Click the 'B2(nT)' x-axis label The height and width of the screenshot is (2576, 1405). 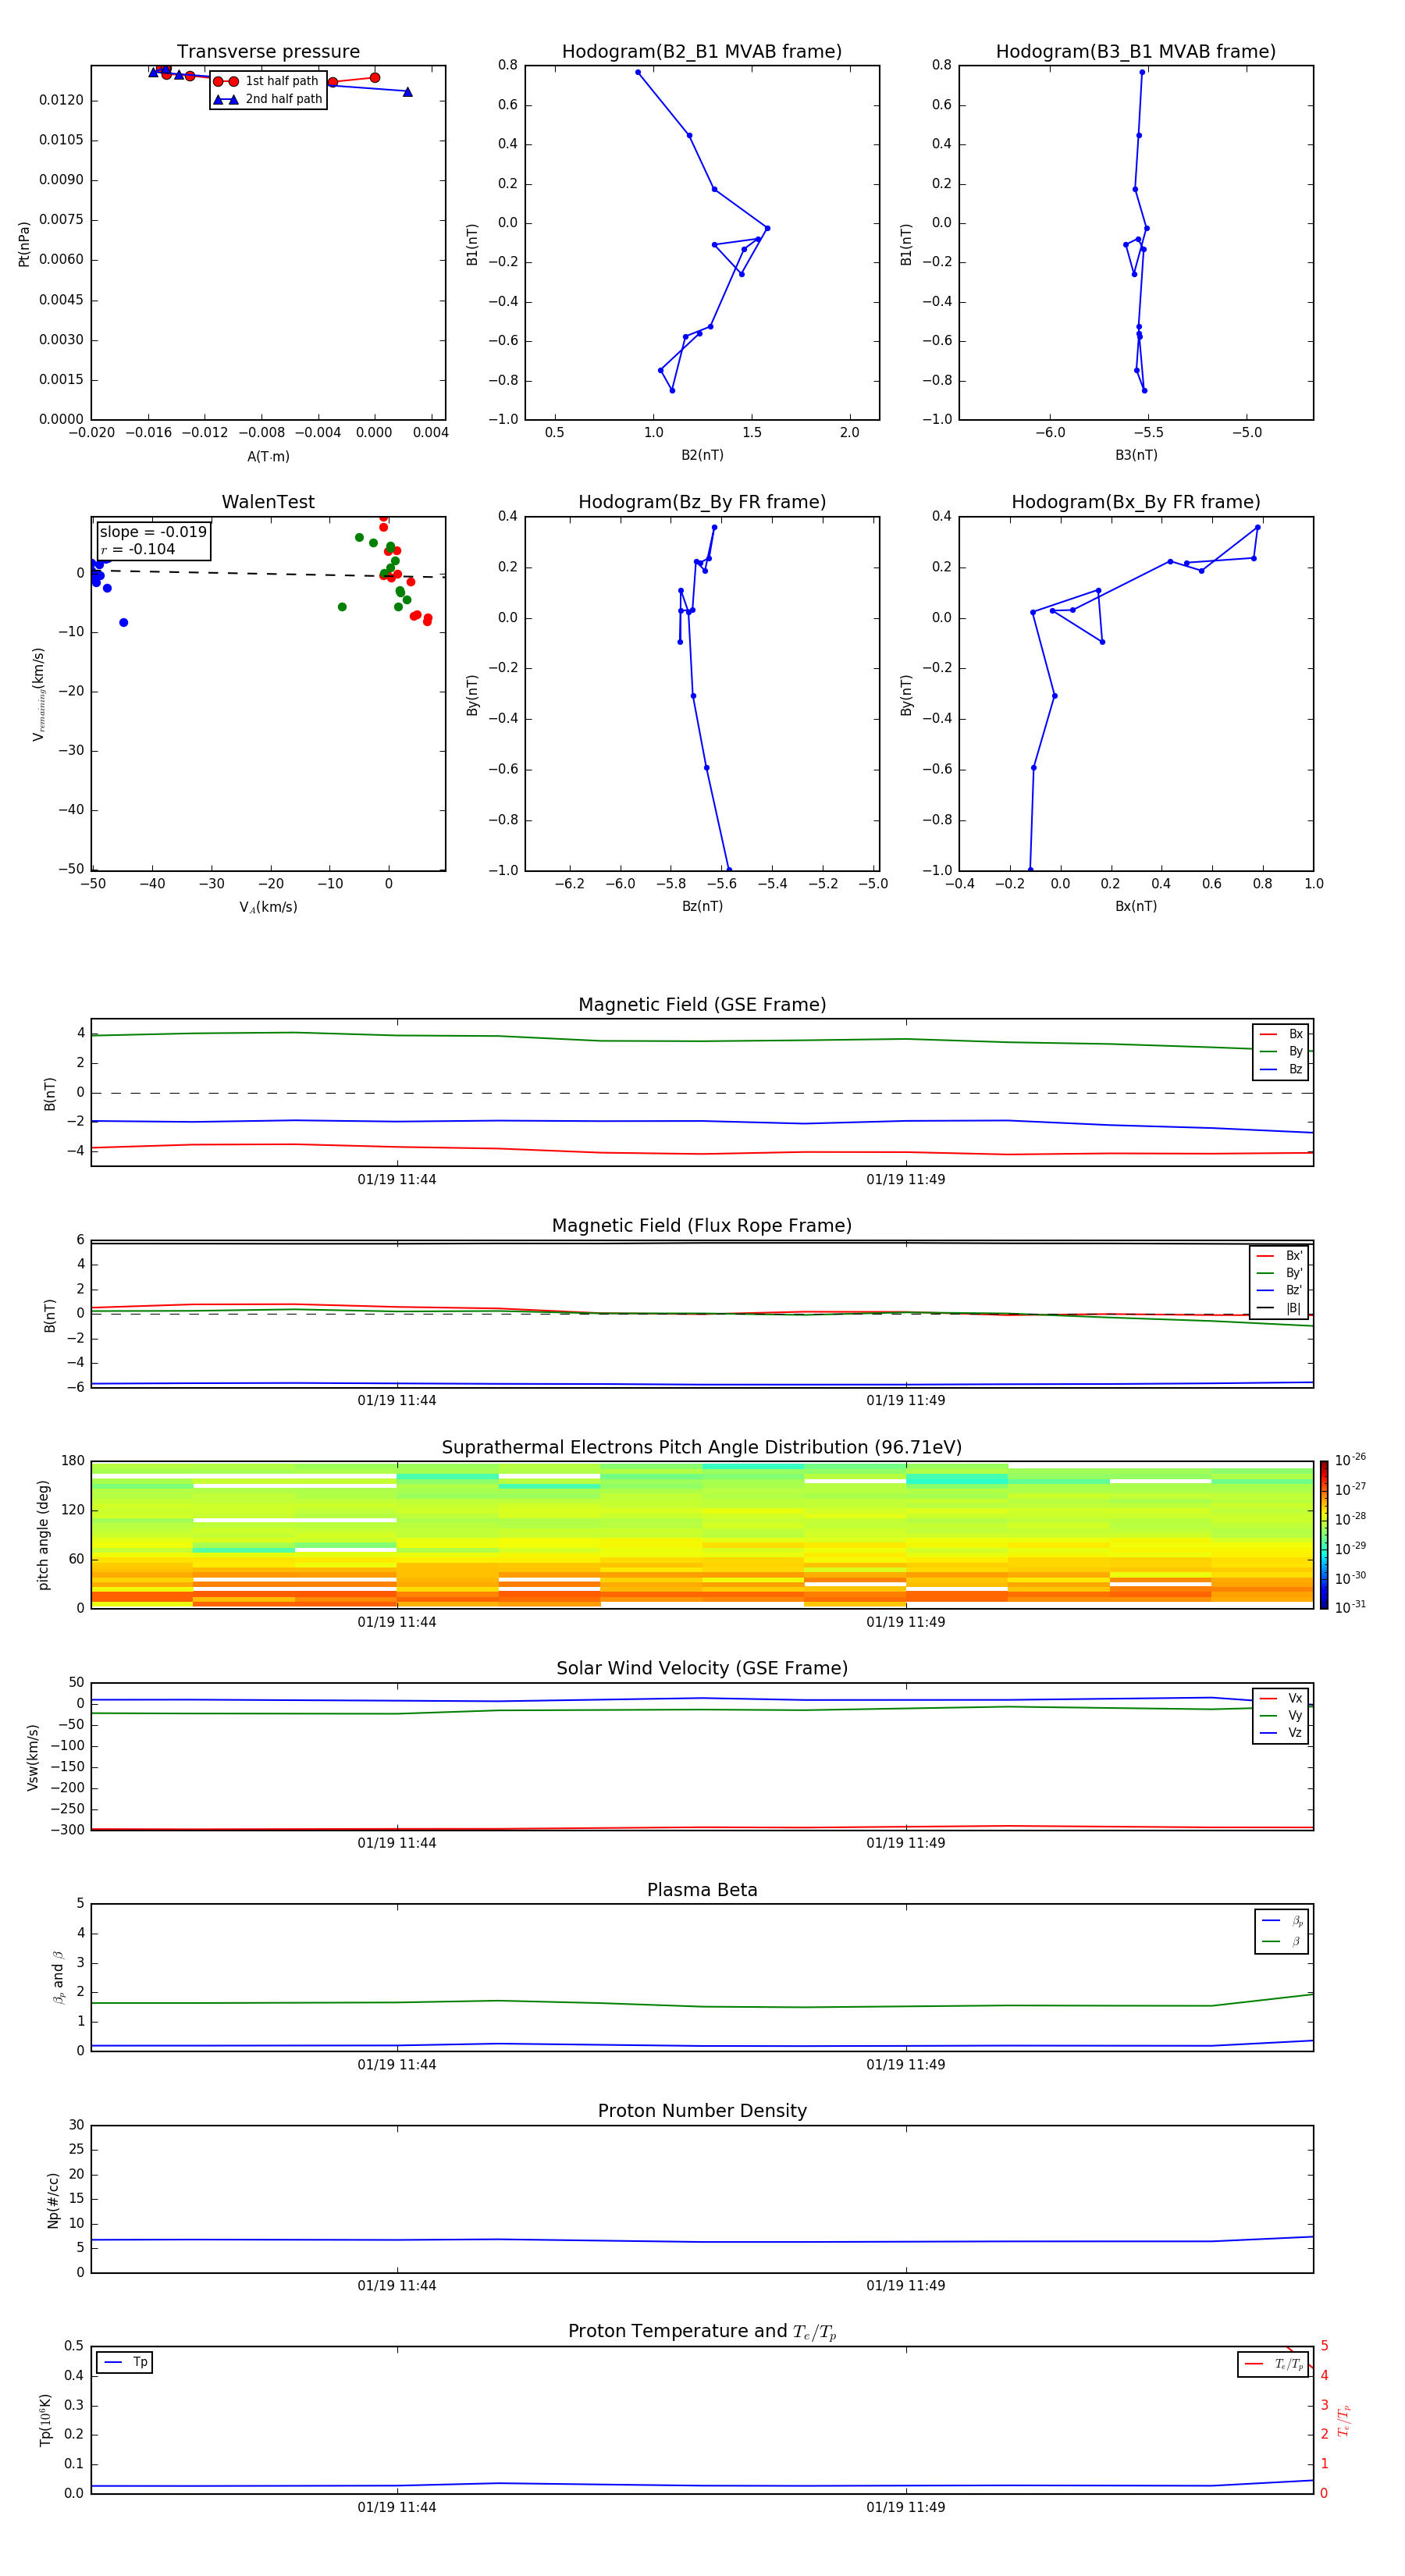pos(702,455)
